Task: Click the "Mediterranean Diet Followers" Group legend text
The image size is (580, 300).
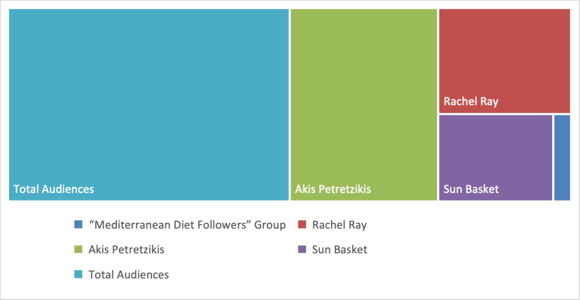Action: pyautogui.click(x=187, y=225)
